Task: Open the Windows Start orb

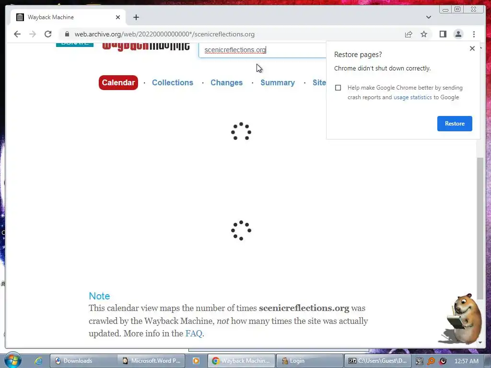Action: (x=12, y=360)
